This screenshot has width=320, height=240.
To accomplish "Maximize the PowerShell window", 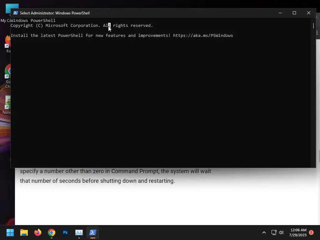I will point(294,13).
